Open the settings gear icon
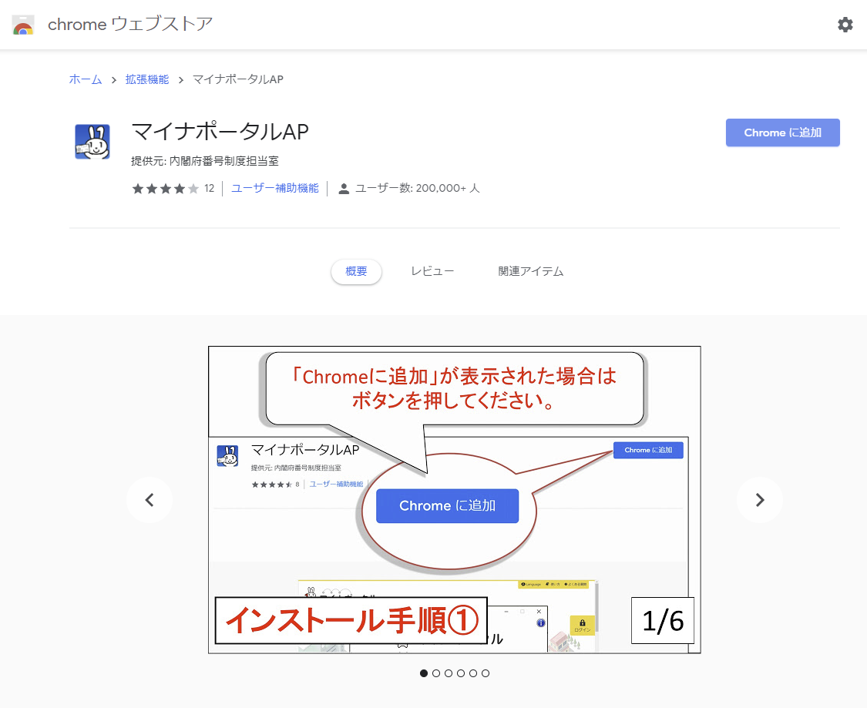The image size is (867, 728). [845, 25]
